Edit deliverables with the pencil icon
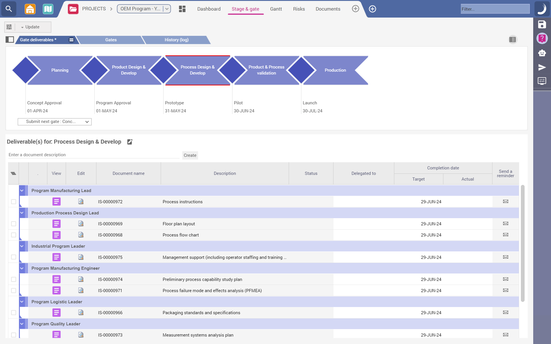The height and width of the screenshot is (344, 551). 130,142
